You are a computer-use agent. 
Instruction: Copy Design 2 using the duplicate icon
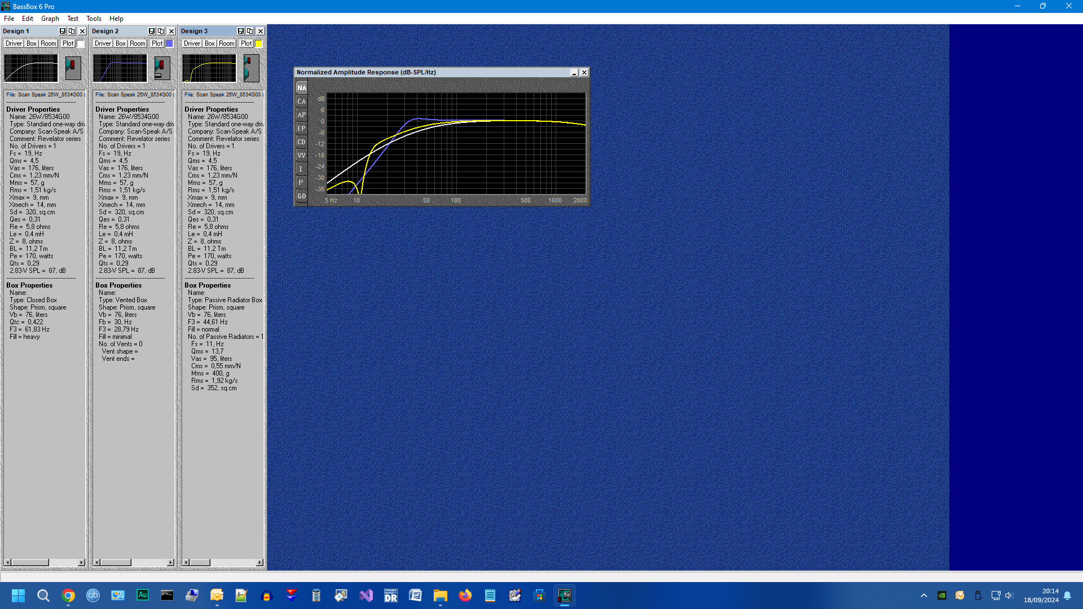(x=161, y=31)
